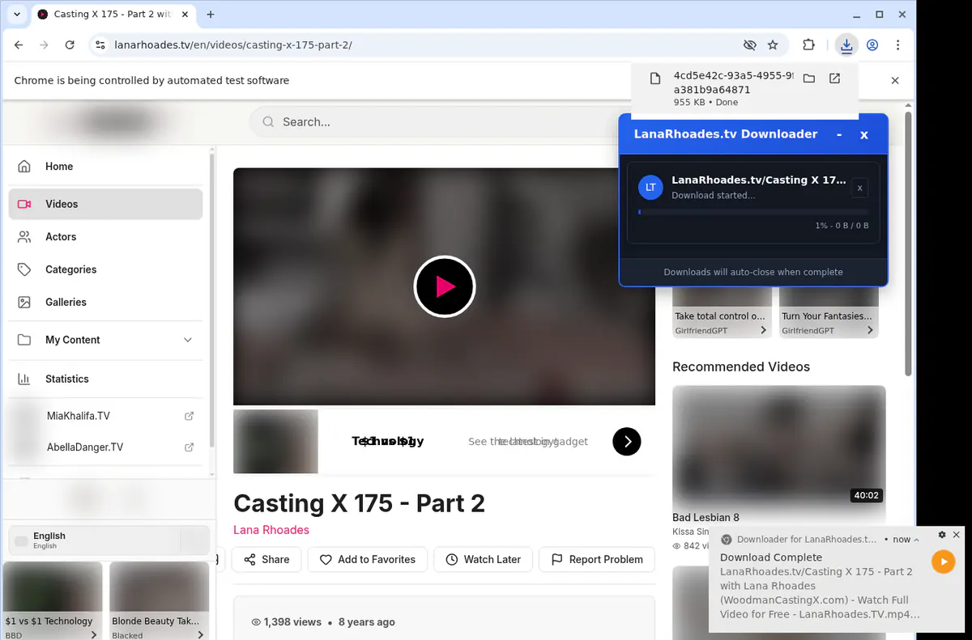Open downloaded file in new window icon

click(x=834, y=78)
